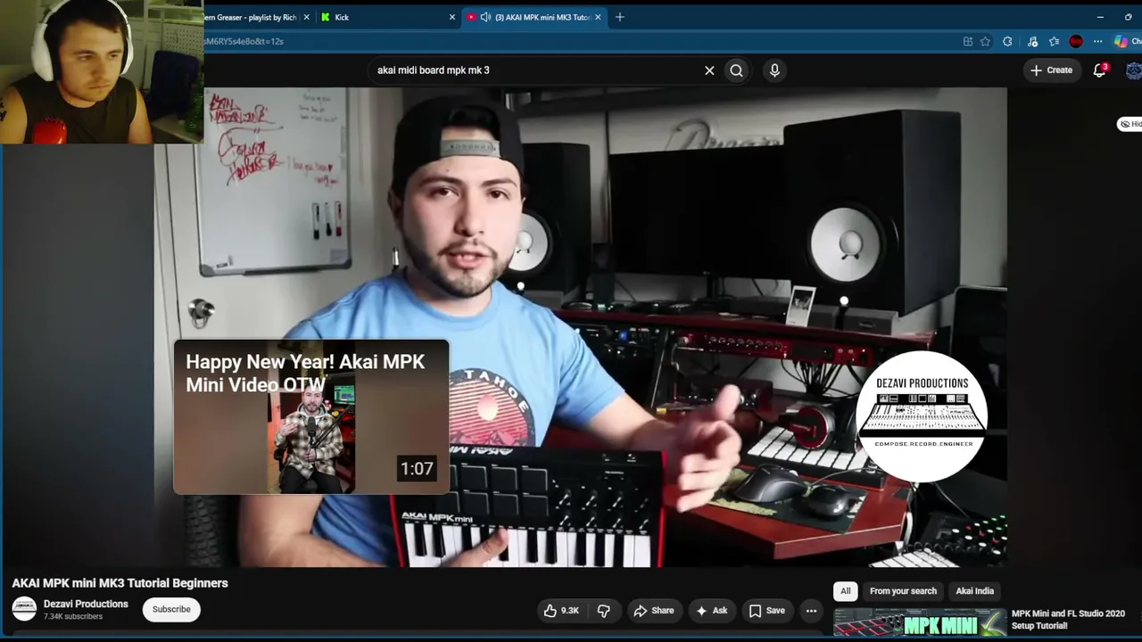Bookmark this page with the star icon
Image resolution: width=1142 pixels, height=642 pixels.
[985, 41]
